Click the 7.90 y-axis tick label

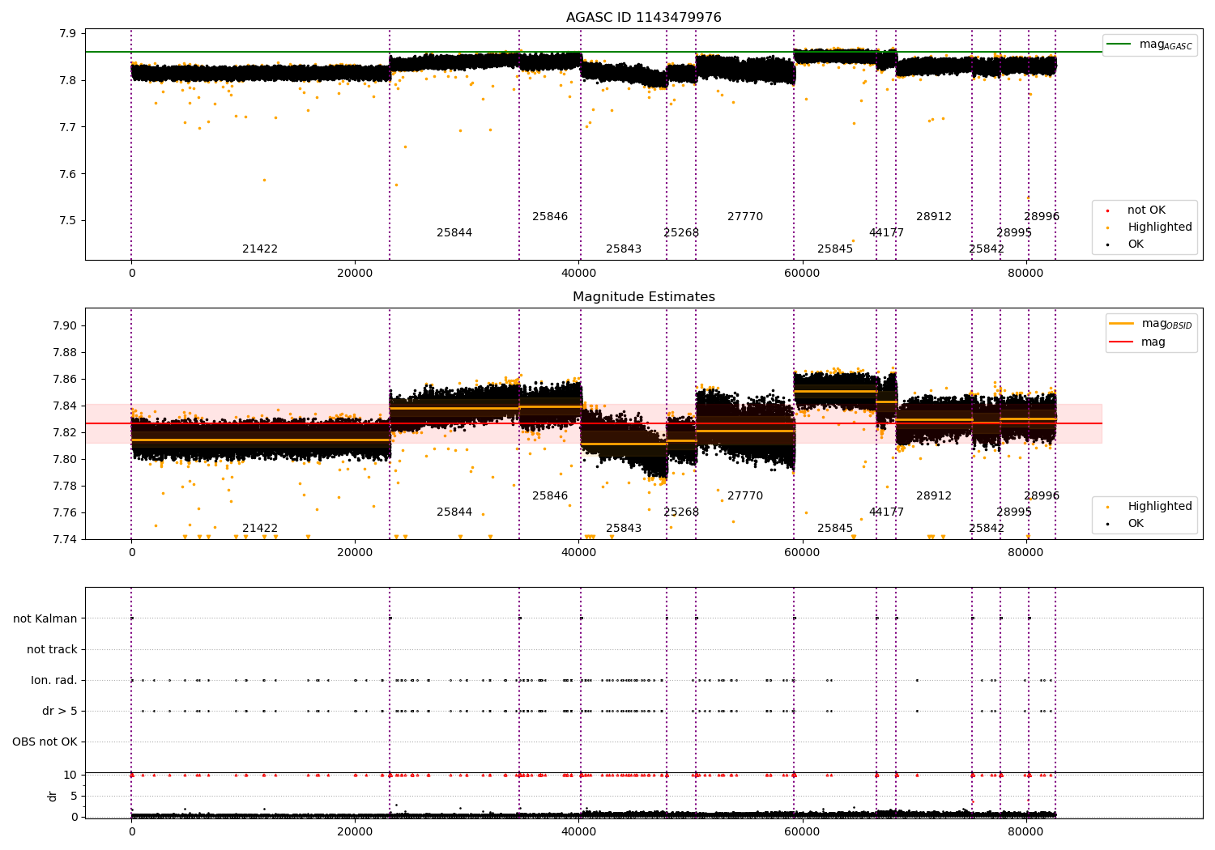point(65,326)
